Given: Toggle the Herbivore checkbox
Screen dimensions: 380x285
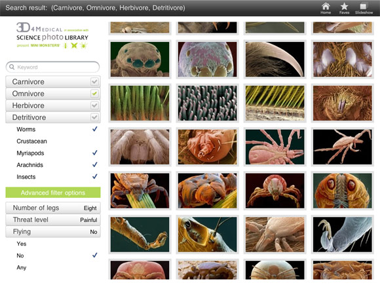Looking at the screenshot, I should click(x=94, y=105).
